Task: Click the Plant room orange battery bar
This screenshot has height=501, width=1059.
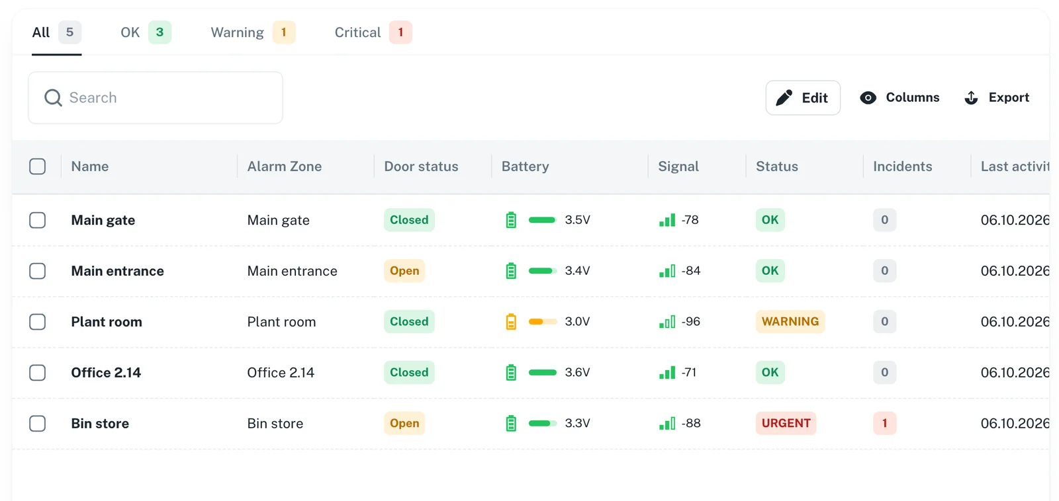Action: pos(542,322)
